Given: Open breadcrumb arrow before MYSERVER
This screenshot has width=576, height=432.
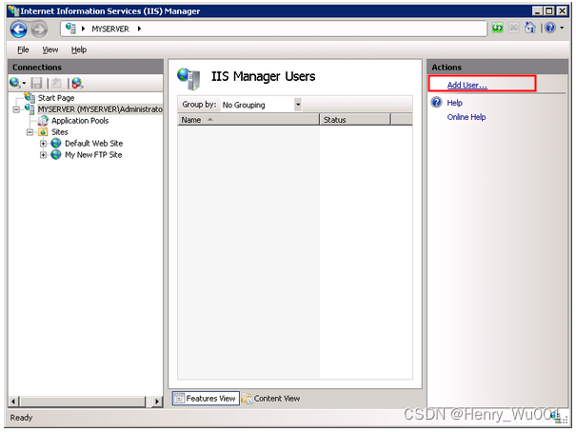Looking at the screenshot, I should (x=84, y=29).
